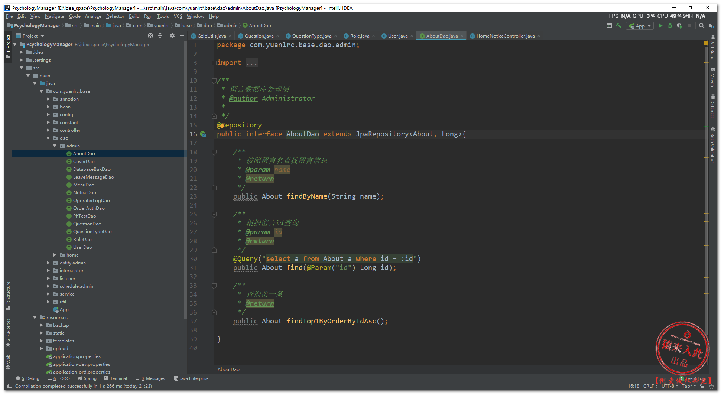
Task: Expand the controller package
Action: point(48,130)
